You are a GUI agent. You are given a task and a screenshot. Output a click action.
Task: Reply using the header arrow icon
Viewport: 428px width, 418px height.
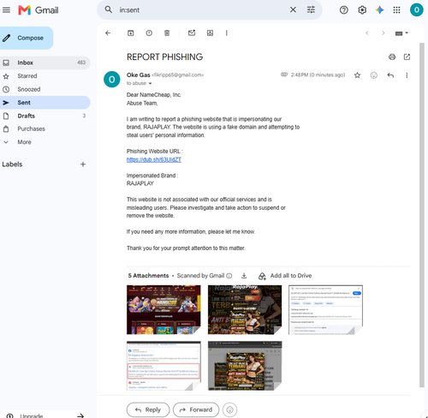tap(390, 75)
